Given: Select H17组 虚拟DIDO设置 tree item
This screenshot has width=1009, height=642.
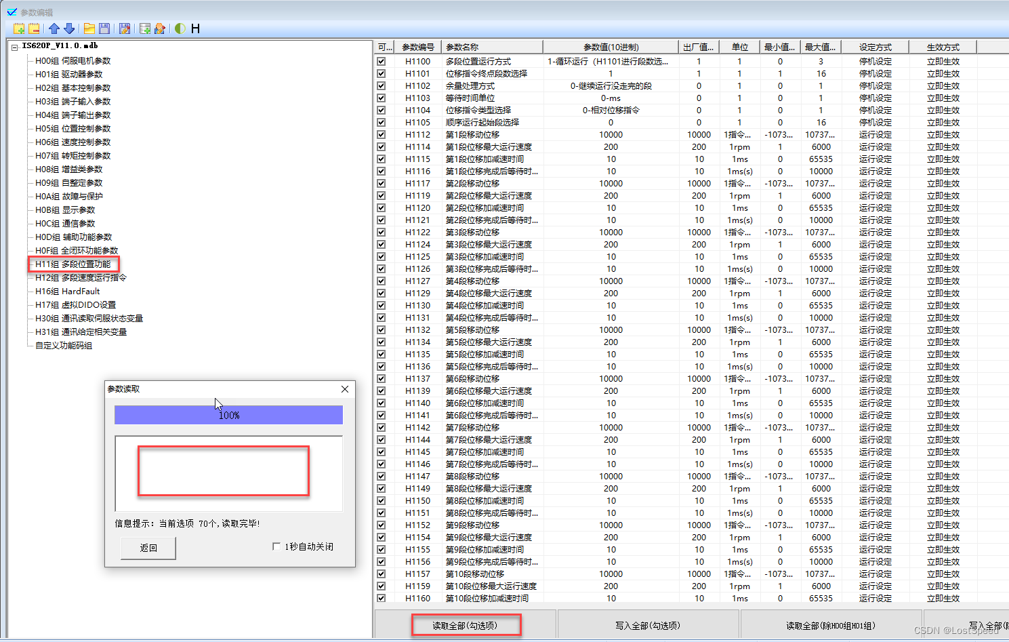Looking at the screenshot, I should click(x=76, y=305).
